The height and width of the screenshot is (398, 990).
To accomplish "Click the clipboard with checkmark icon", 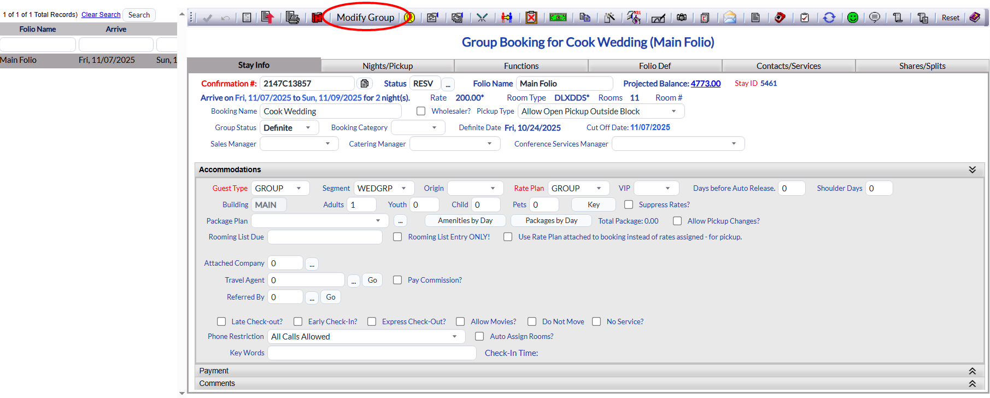I will [x=805, y=17].
